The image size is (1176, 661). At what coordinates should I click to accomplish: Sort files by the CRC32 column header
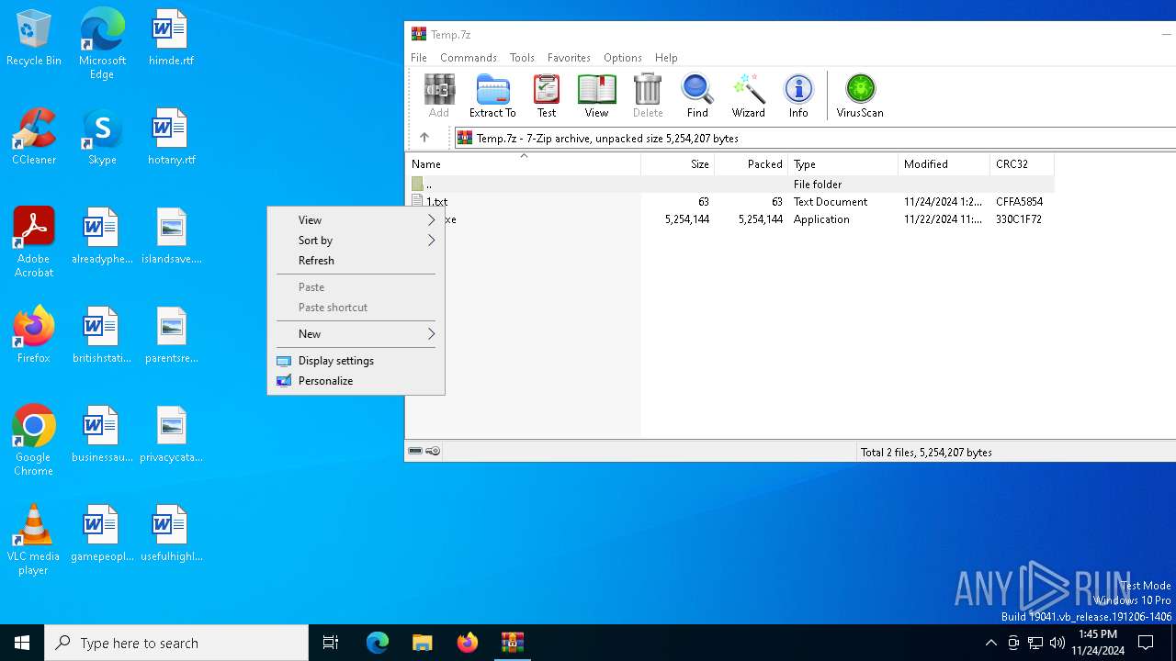pos(1022,164)
